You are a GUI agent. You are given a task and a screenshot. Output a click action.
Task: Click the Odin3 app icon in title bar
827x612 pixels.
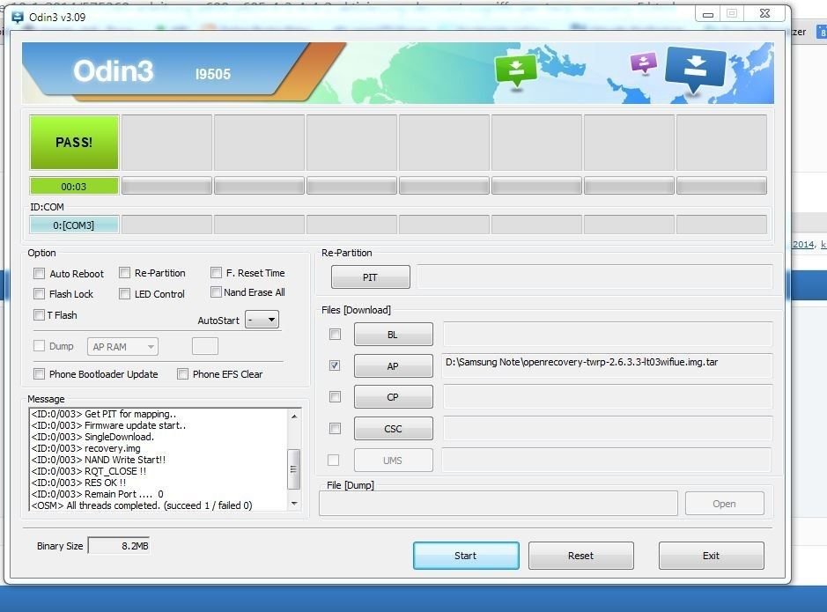tap(18, 17)
